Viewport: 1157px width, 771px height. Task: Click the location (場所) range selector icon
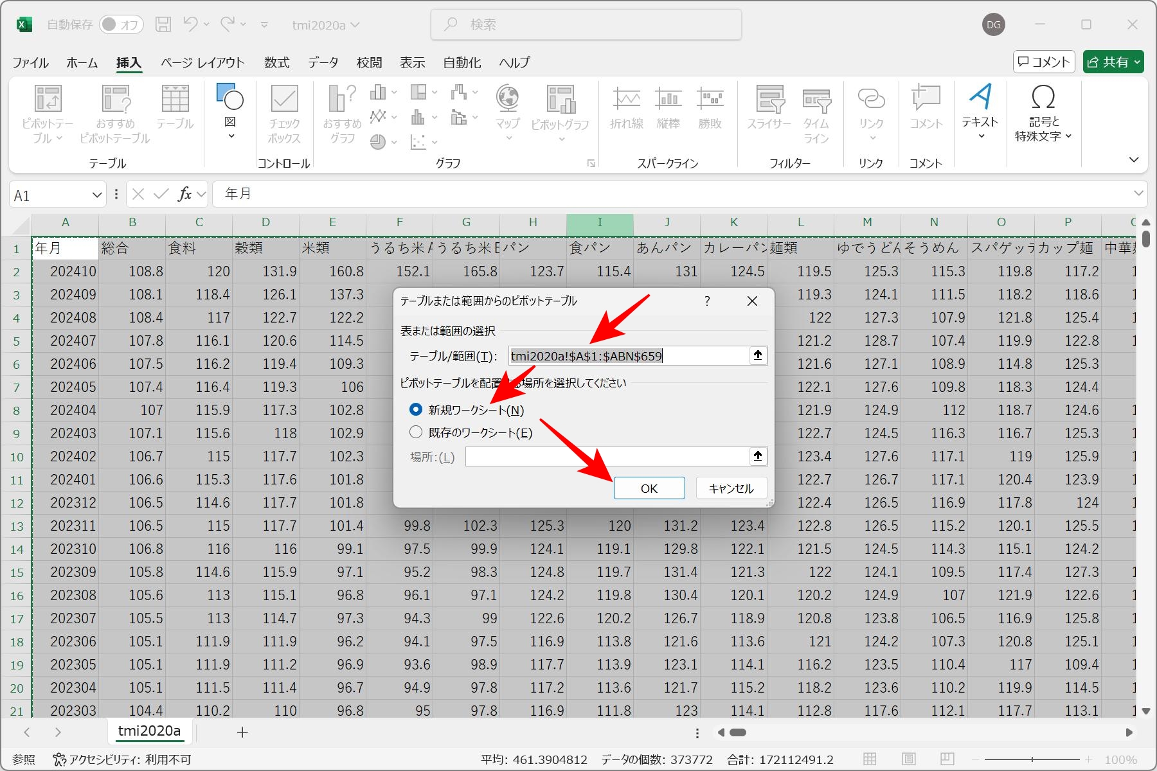coord(758,456)
